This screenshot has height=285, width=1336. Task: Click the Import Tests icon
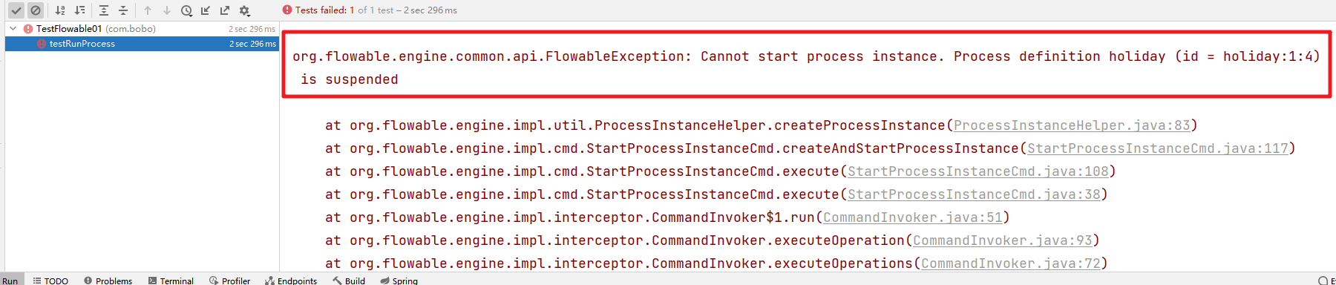click(x=206, y=10)
